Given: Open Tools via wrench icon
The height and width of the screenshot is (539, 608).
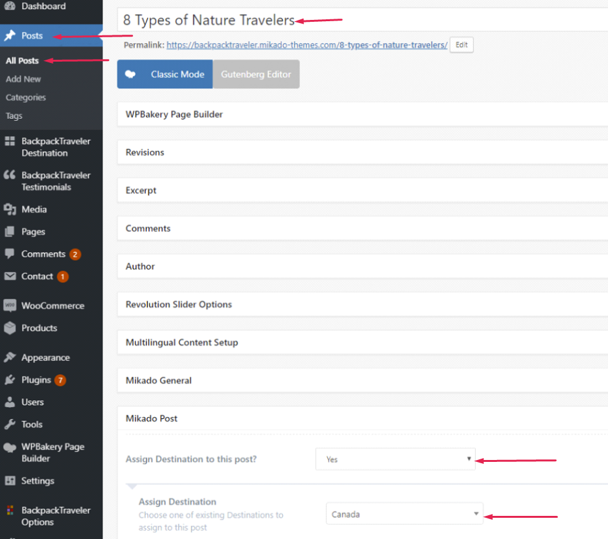Looking at the screenshot, I should tap(10, 424).
